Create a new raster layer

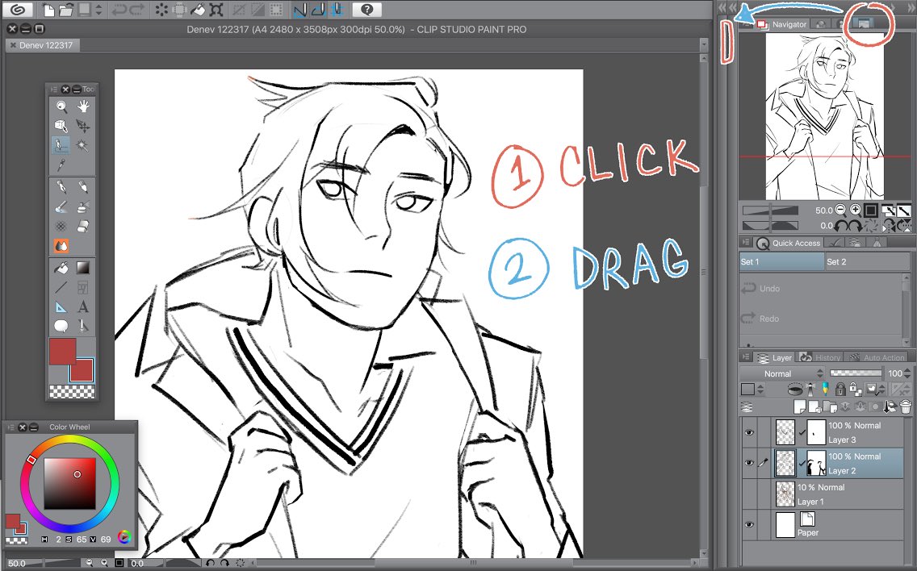[798, 406]
